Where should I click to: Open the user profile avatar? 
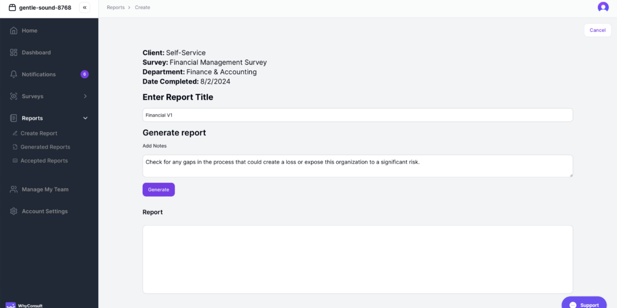point(603,7)
